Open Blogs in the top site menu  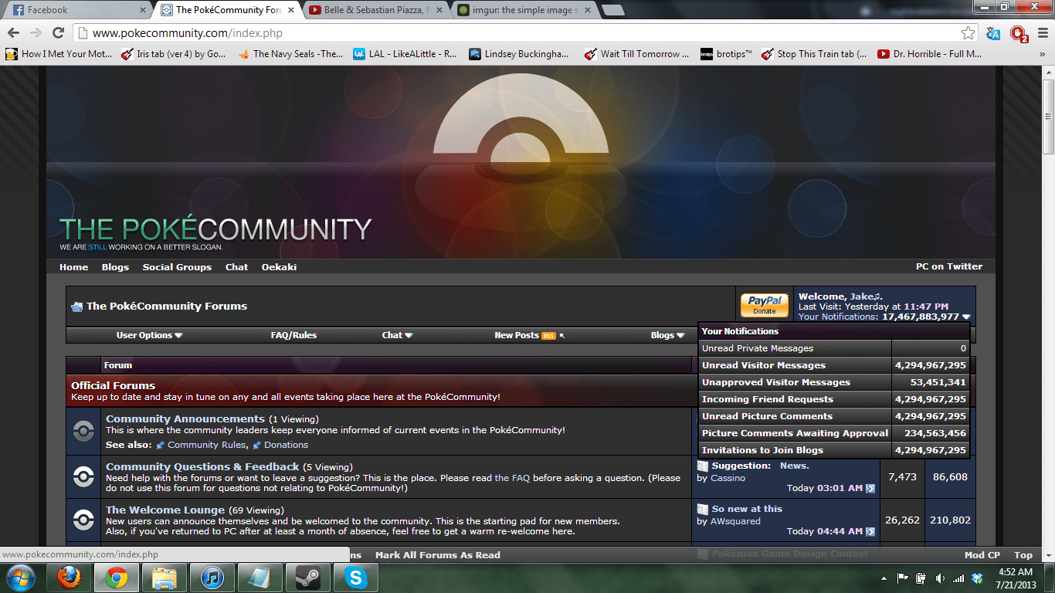tap(115, 267)
